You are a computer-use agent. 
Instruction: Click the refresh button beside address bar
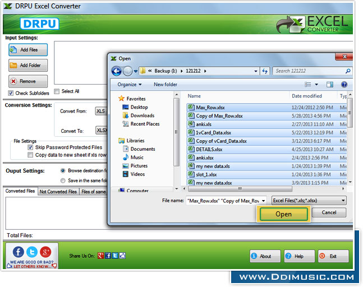pyautogui.click(x=265, y=71)
